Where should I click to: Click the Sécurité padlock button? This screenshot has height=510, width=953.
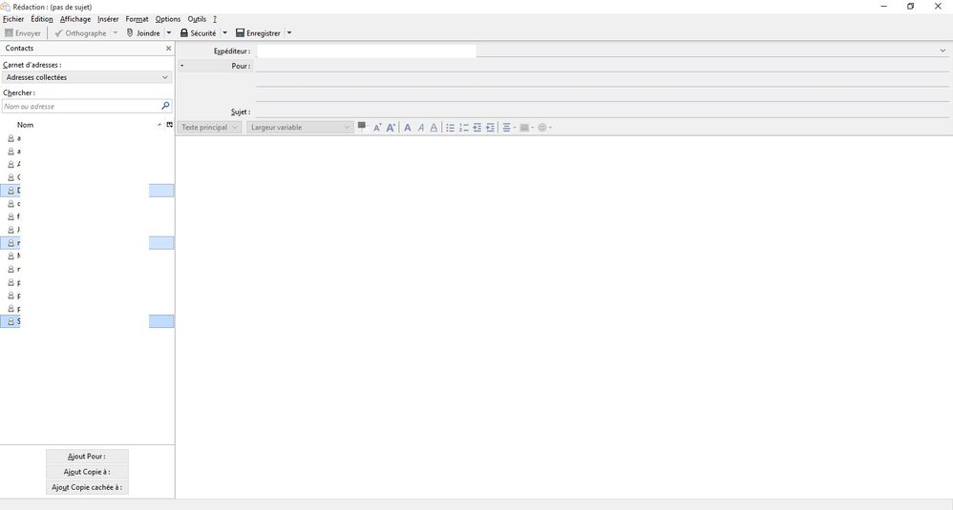tap(198, 33)
